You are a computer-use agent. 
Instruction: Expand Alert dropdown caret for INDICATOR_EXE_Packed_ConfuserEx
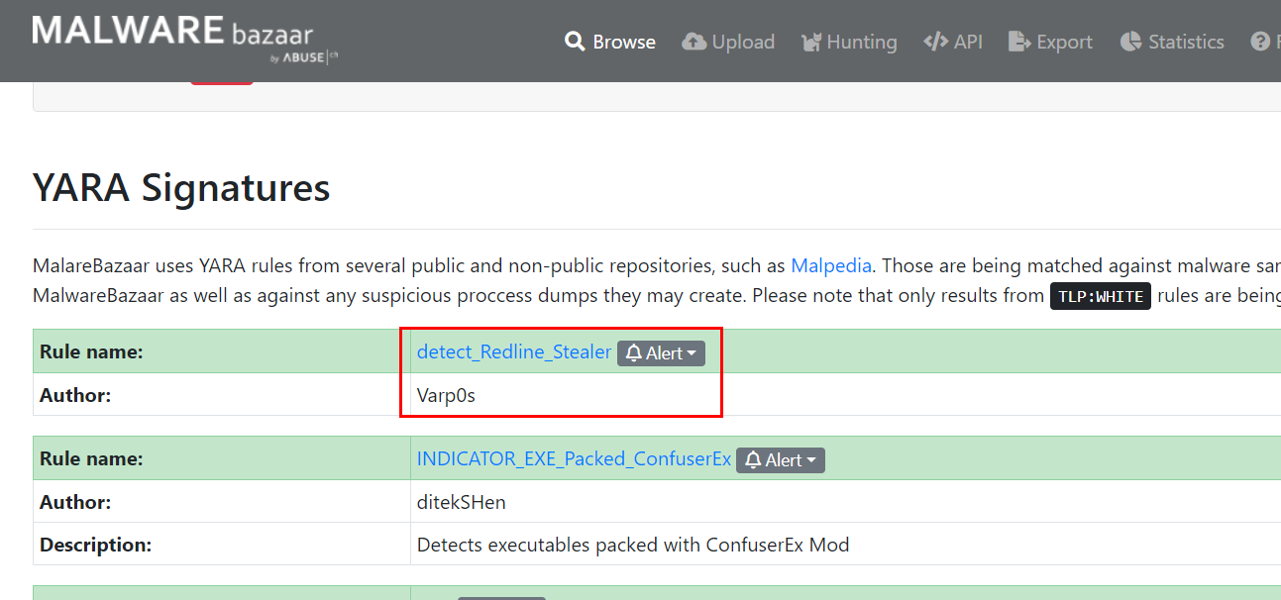pyautogui.click(x=811, y=460)
